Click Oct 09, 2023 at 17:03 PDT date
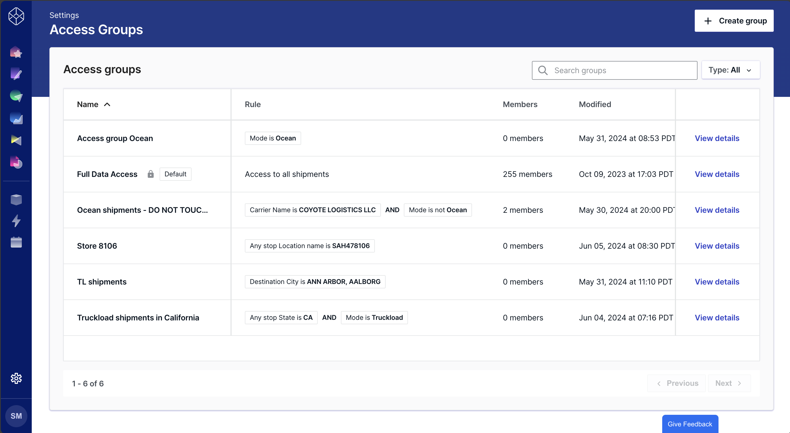The width and height of the screenshot is (790, 433). pos(626,174)
